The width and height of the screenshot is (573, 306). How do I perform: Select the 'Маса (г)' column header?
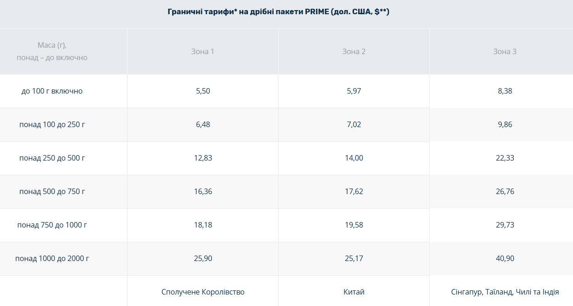point(52,51)
